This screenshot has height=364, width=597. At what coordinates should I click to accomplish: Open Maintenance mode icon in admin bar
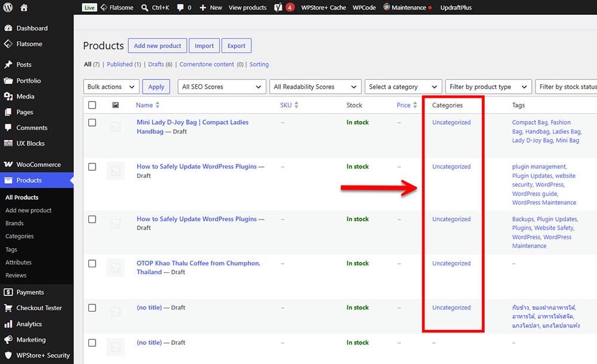click(x=386, y=7)
